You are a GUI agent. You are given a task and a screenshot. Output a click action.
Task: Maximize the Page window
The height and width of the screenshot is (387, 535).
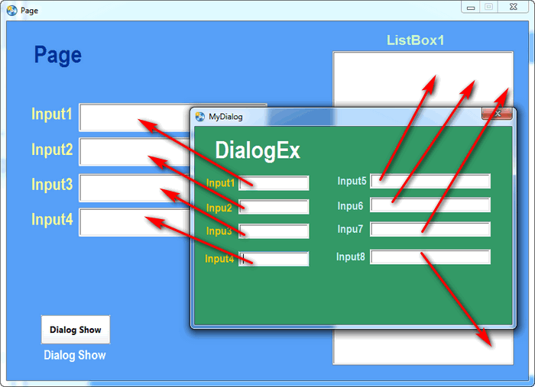[488, 7]
